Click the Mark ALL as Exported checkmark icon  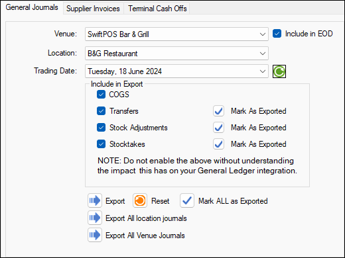(187, 200)
